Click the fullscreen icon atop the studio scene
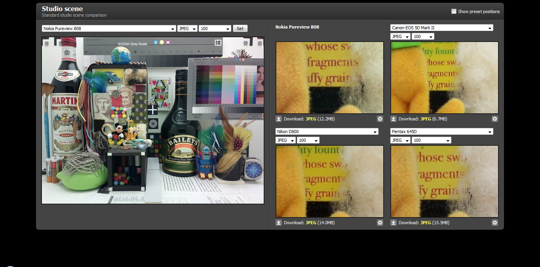 (x=218, y=42)
